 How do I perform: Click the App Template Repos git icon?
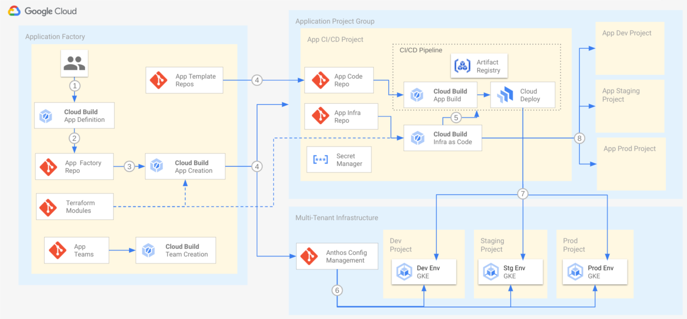click(x=159, y=80)
